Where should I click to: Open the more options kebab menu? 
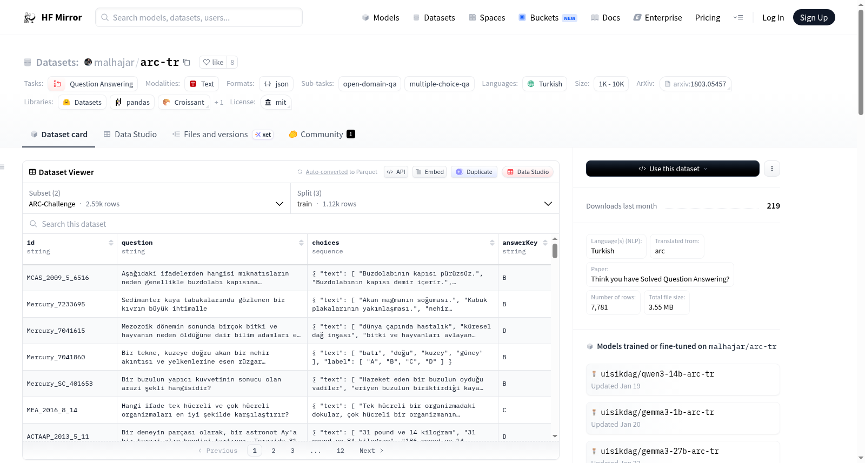point(772,169)
